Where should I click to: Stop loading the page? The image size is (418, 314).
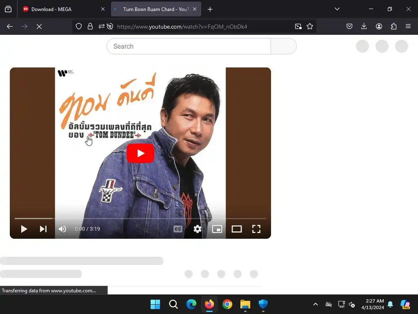[x=39, y=27]
